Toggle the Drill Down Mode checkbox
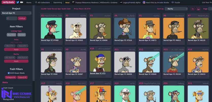 click(x=9, y=73)
